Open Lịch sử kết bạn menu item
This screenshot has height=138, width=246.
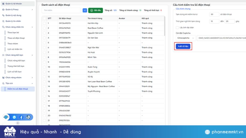tap(14, 72)
